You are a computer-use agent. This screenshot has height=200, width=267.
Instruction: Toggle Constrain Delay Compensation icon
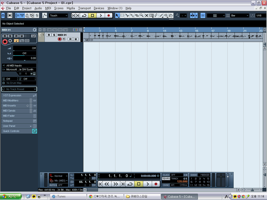pos(10,15)
